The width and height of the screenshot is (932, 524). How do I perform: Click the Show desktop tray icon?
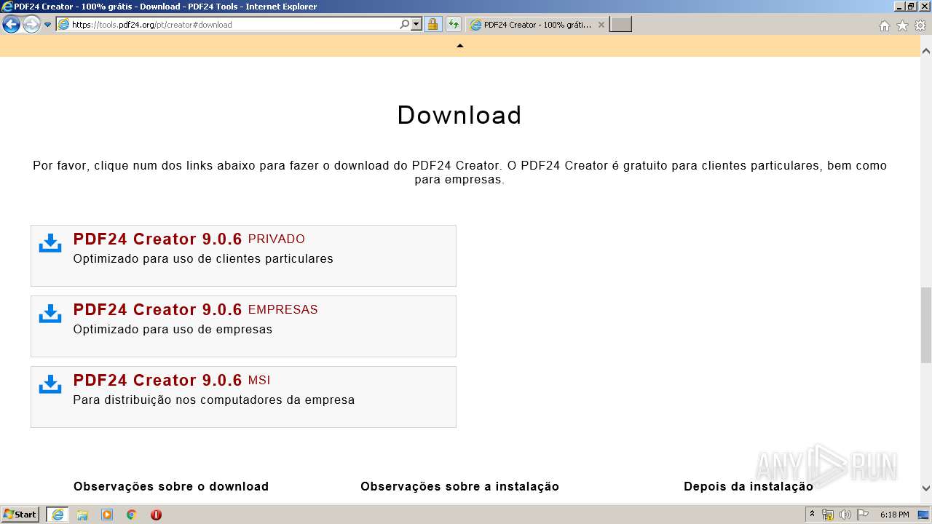(x=924, y=515)
